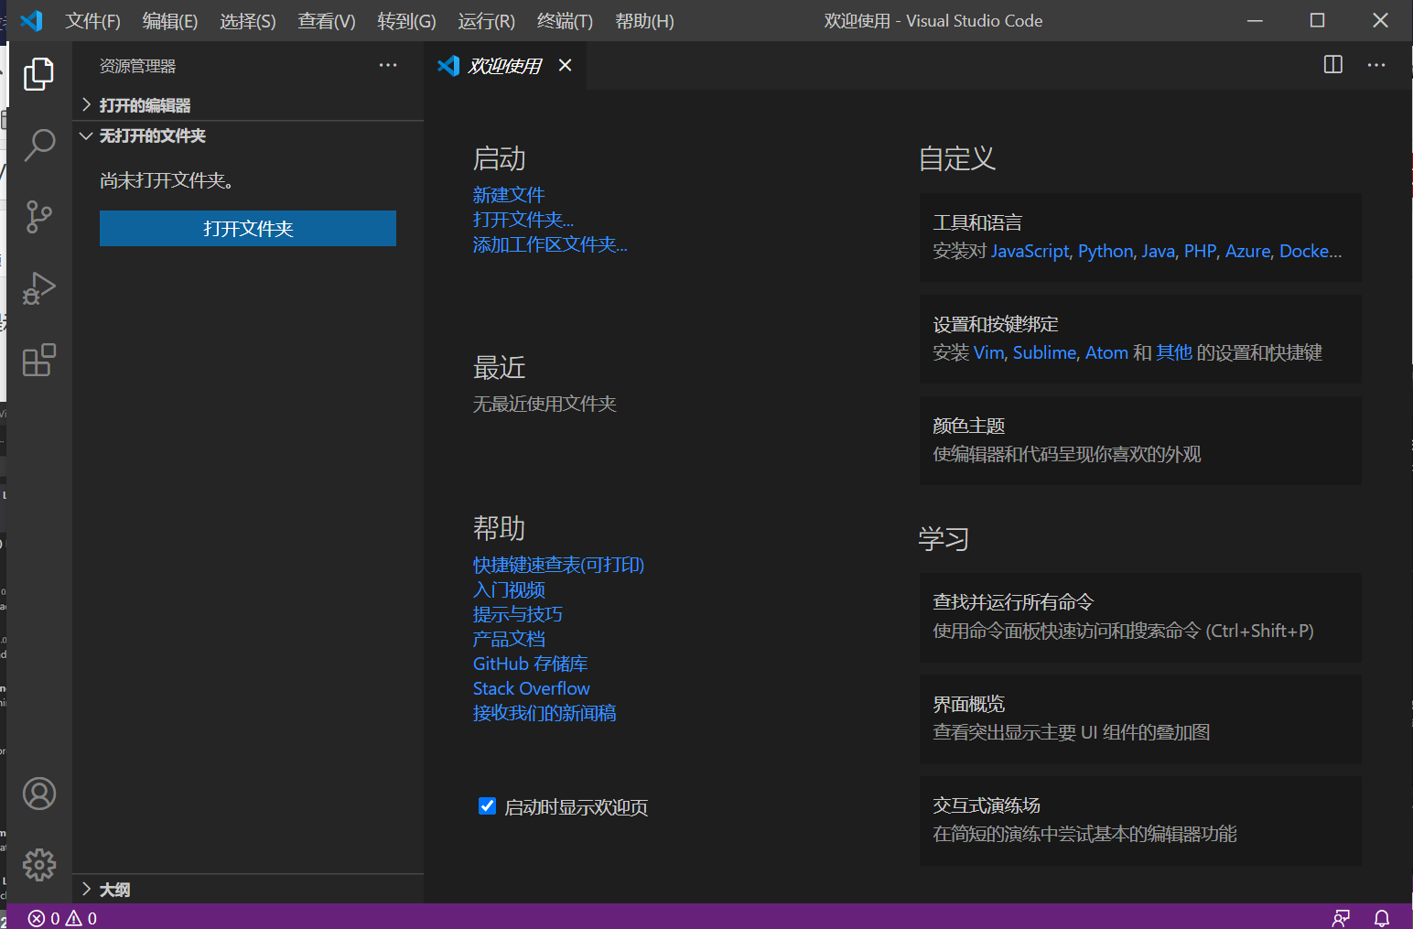Open the 编辑(E) menu

(x=170, y=21)
